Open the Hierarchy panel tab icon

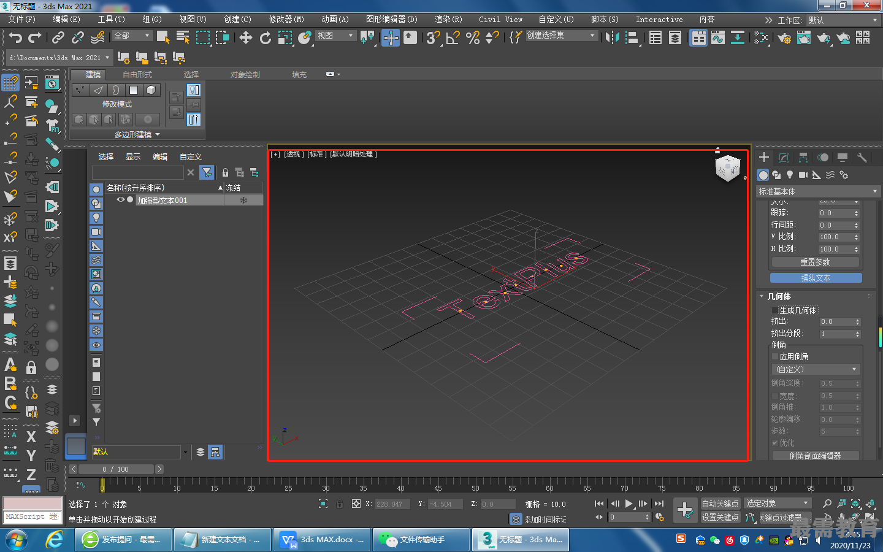pos(803,158)
